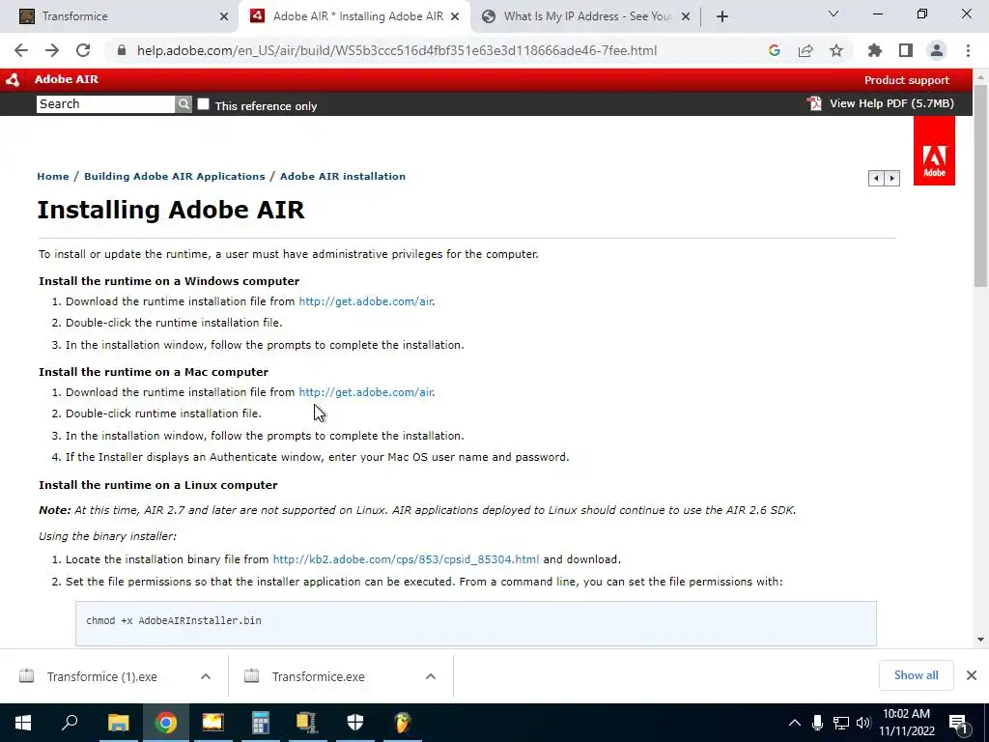Open Chrome's three-dot menu

tap(968, 50)
